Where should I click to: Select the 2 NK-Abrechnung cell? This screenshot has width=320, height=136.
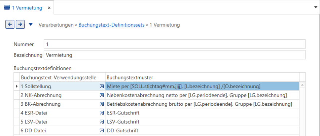(x=63, y=95)
